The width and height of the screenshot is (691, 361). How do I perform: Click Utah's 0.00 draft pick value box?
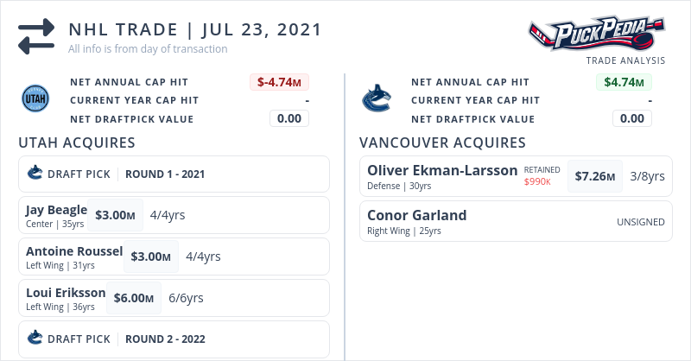pyautogui.click(x=289, y=118)
